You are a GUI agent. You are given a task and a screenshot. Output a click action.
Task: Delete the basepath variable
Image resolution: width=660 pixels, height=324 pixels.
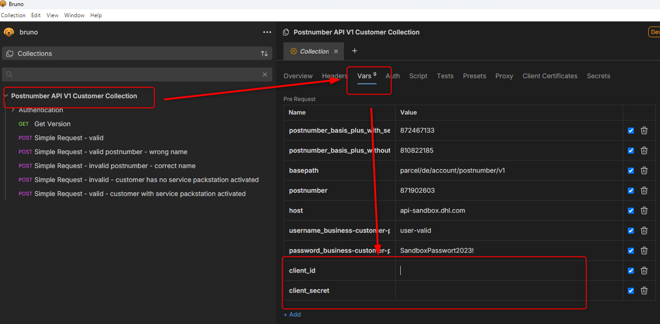coord(644,170)
